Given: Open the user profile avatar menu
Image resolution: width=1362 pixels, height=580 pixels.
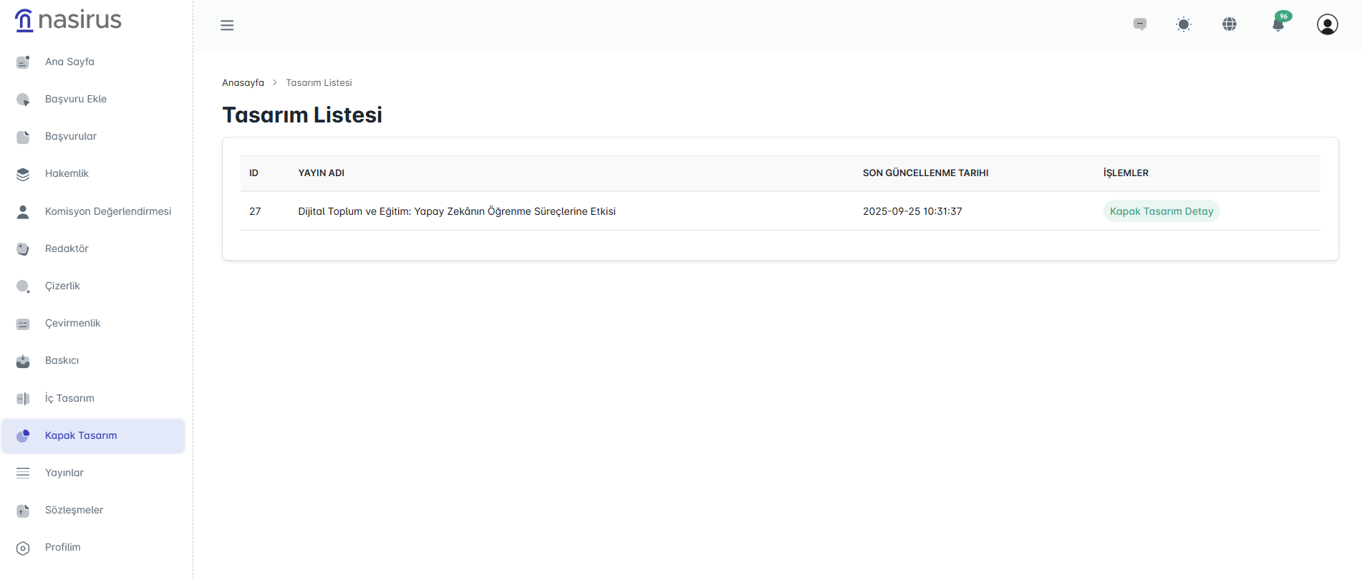Looking at the screenshot, I should pyautogui.click(x=1327, y=24).
